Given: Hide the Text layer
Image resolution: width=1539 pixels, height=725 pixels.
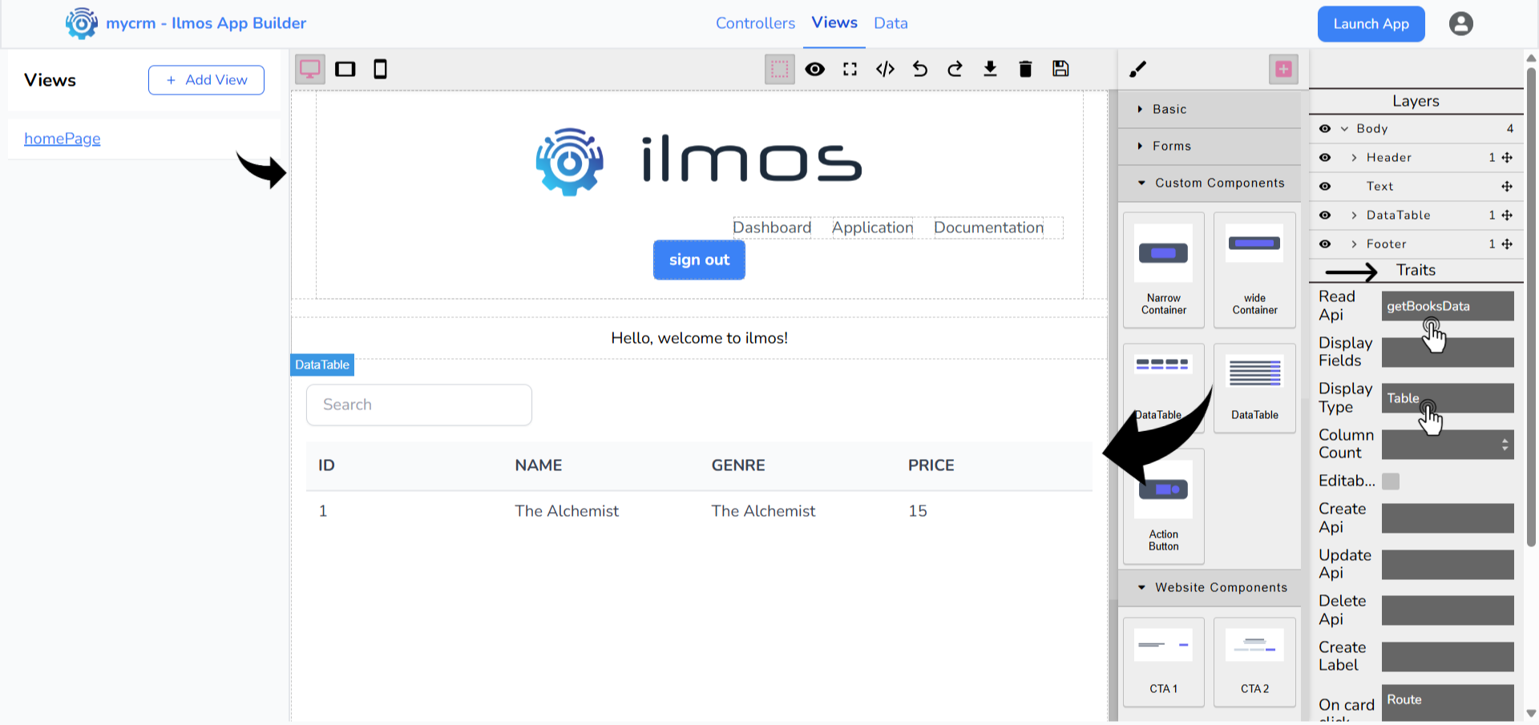Looking at the screenshot, I should pyautogui.click(x=1325, y=187).
